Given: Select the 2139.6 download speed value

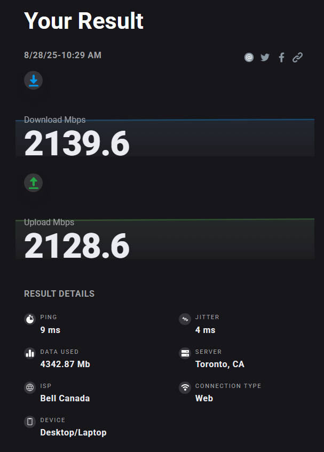Looking at the screenshot, I should click(x=77, y=144).
